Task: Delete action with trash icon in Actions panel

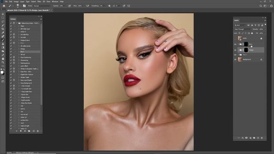Action: (x=38, y=131)
